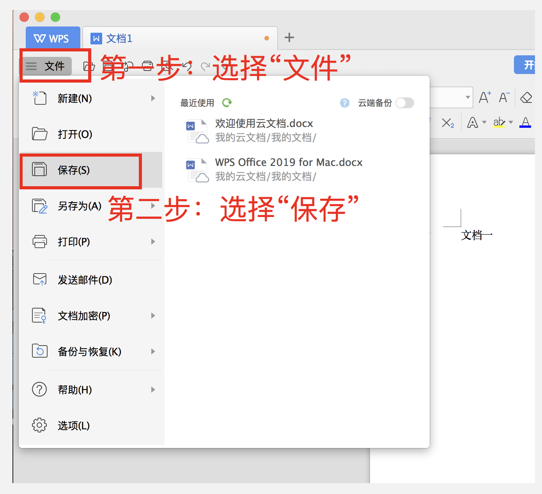Open the 文件 menu button
The image size is (542, 494).
click(x=47, y=66)
